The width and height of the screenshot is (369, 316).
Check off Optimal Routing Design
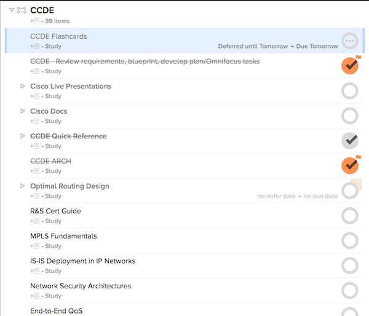pos(349,191)
